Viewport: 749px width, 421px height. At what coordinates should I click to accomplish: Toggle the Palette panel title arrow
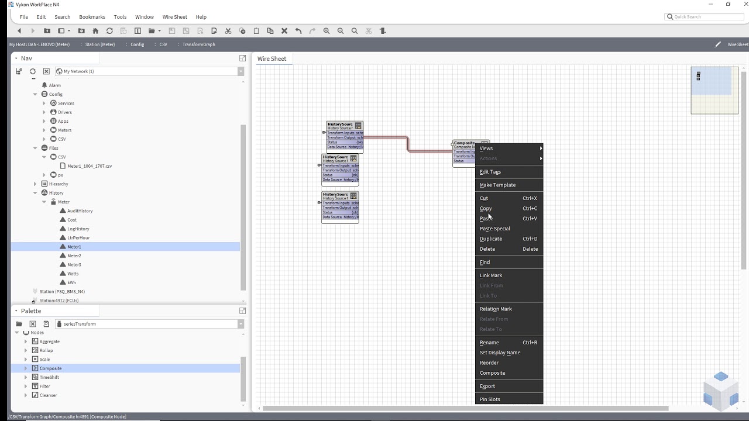(x=16, y=311)
